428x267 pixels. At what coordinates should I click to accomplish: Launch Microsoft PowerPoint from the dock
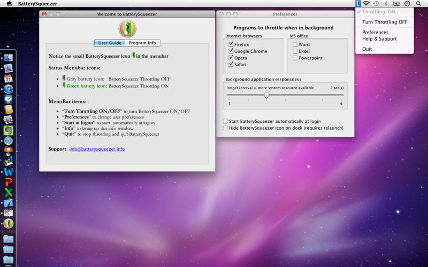(9, 182)
